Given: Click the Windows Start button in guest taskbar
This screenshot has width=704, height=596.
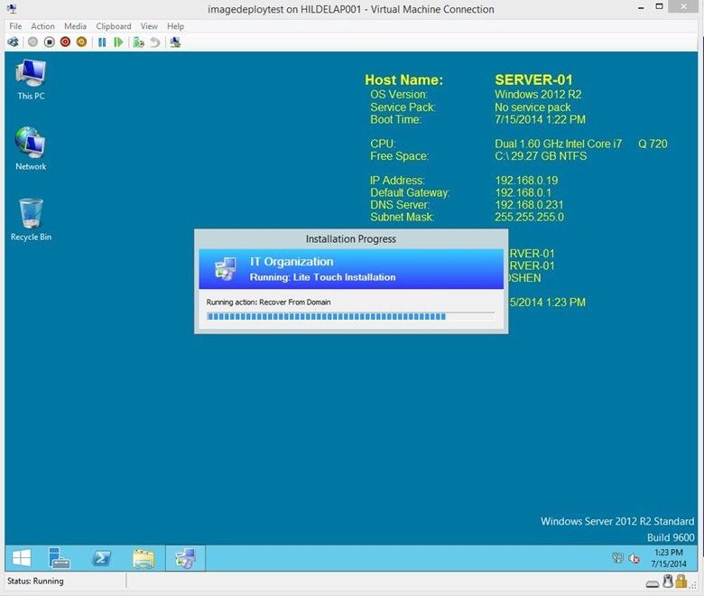Looking at the screenshot, I should (22, 558).
